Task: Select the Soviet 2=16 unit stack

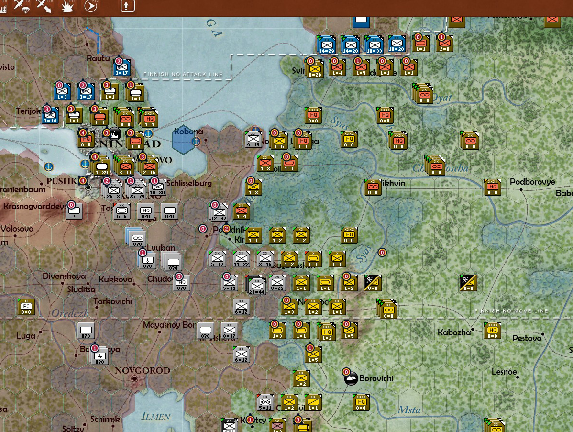Action: coord(149,166)
